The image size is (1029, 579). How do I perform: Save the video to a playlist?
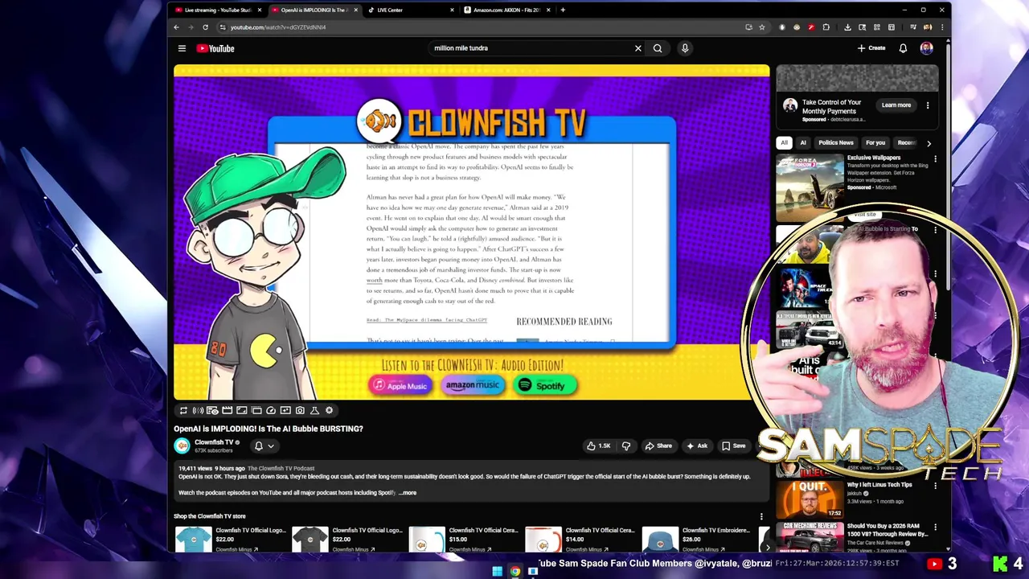click(733, 446)
